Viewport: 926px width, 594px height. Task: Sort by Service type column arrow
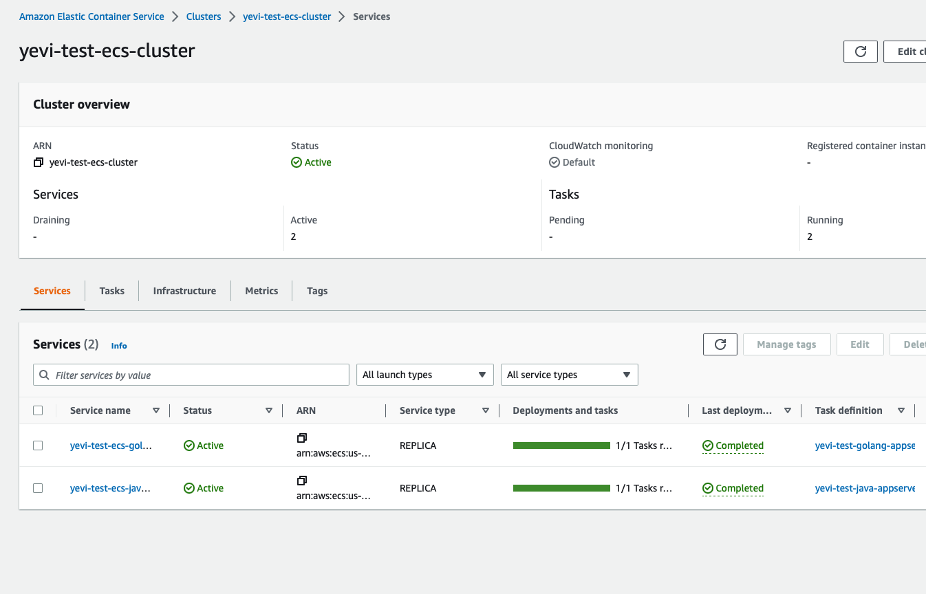486,410
